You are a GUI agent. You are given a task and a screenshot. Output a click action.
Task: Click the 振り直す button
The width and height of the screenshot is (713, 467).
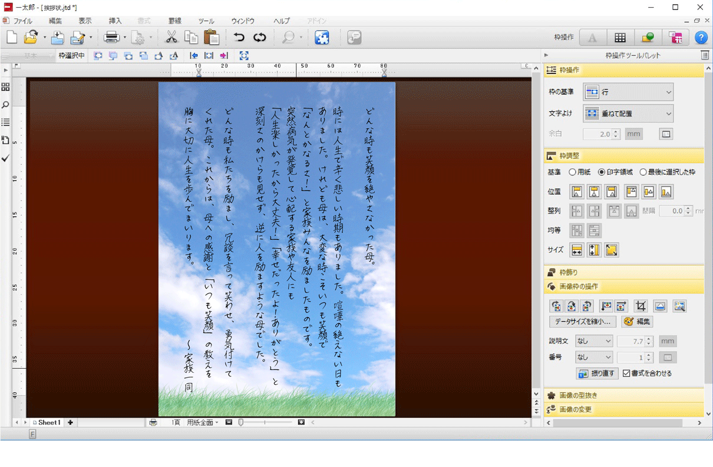tap(597, 373)
